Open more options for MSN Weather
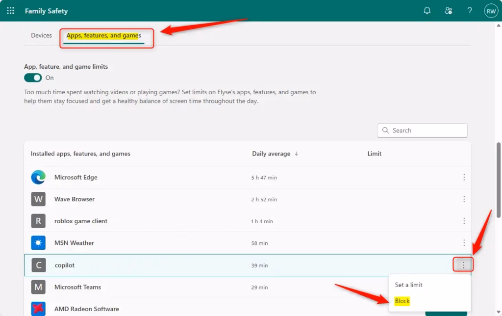Image resolution: width=502 pixels, height=316 pixels. 464,243
